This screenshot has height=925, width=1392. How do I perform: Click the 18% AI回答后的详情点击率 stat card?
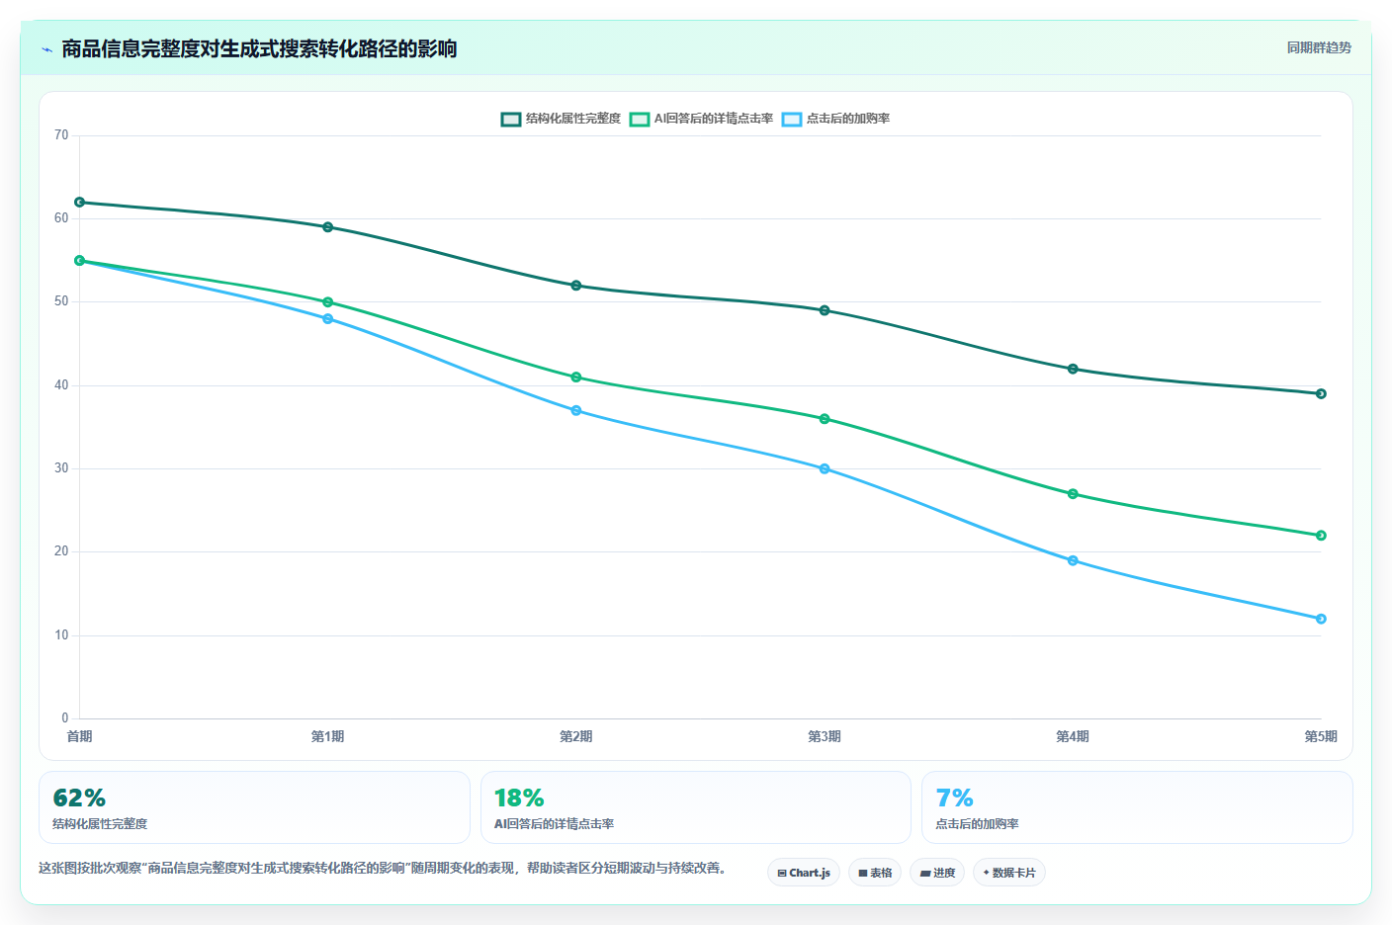(x=696, y=807)
